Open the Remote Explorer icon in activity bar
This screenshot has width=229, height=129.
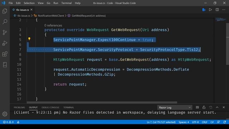click(x=5, y=64)
